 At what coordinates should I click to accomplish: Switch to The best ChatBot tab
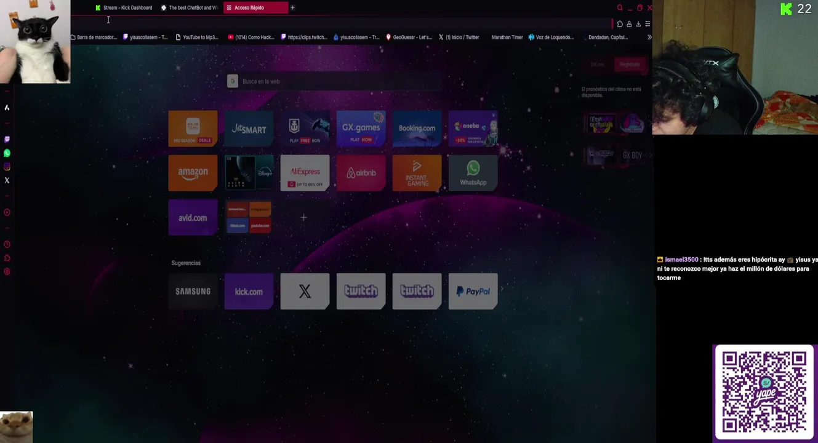[x=189, y=8]
